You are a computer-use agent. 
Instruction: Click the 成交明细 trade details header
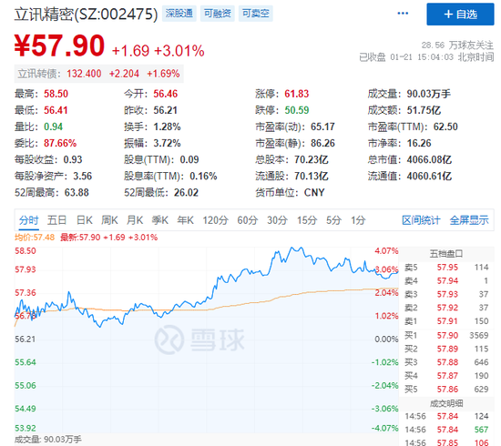tap(446, 403)
